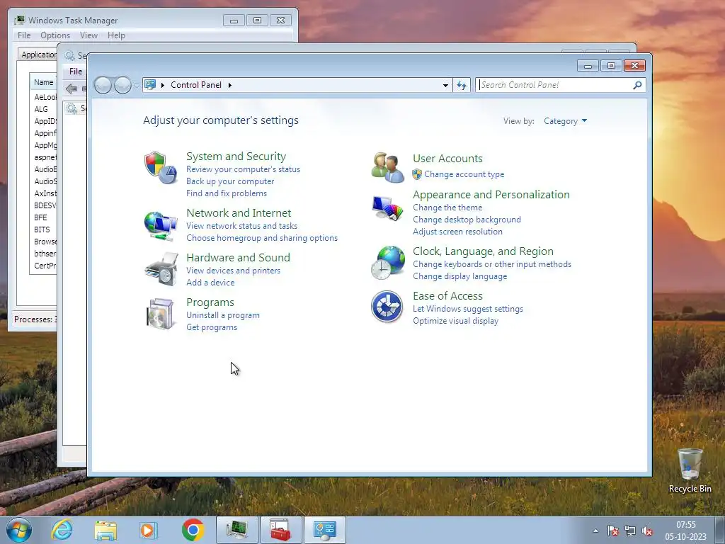Screen dimensions: 725x544
Task: Click the System and Security heading link
Action: (x=236, y=157)
